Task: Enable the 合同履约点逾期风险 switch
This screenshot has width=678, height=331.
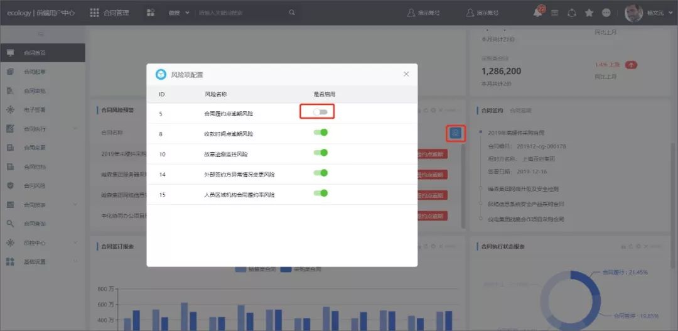Action: [x=320, y=112]
